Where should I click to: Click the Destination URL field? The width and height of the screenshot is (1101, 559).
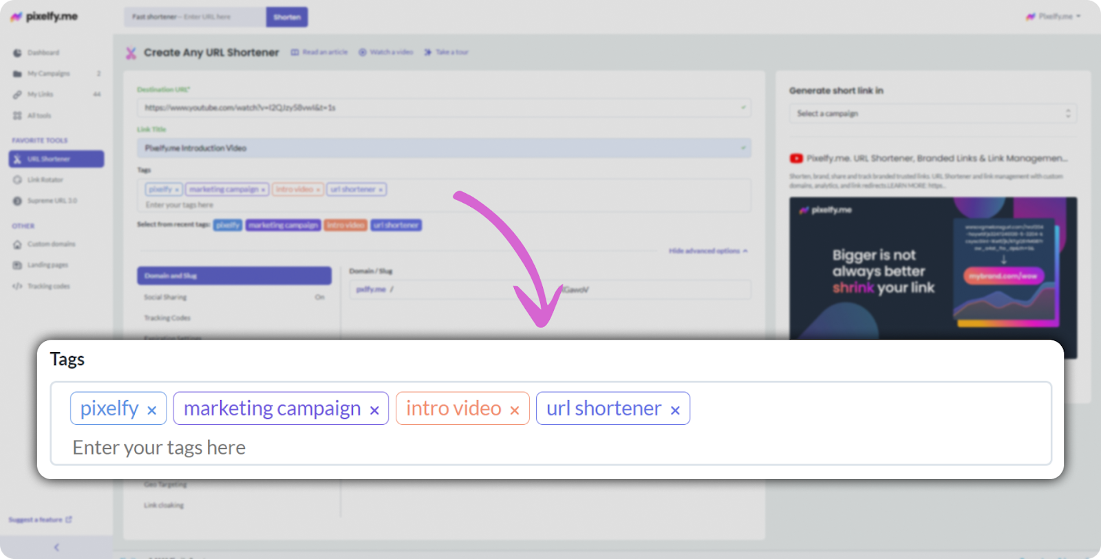444,108
